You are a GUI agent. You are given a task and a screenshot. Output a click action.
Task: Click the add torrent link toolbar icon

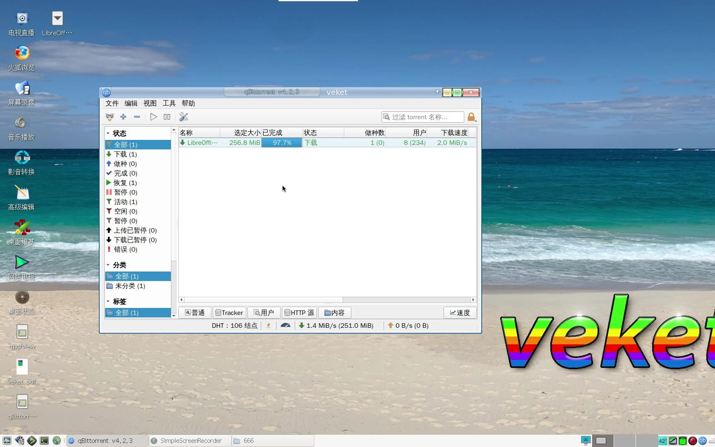[110, 117]
